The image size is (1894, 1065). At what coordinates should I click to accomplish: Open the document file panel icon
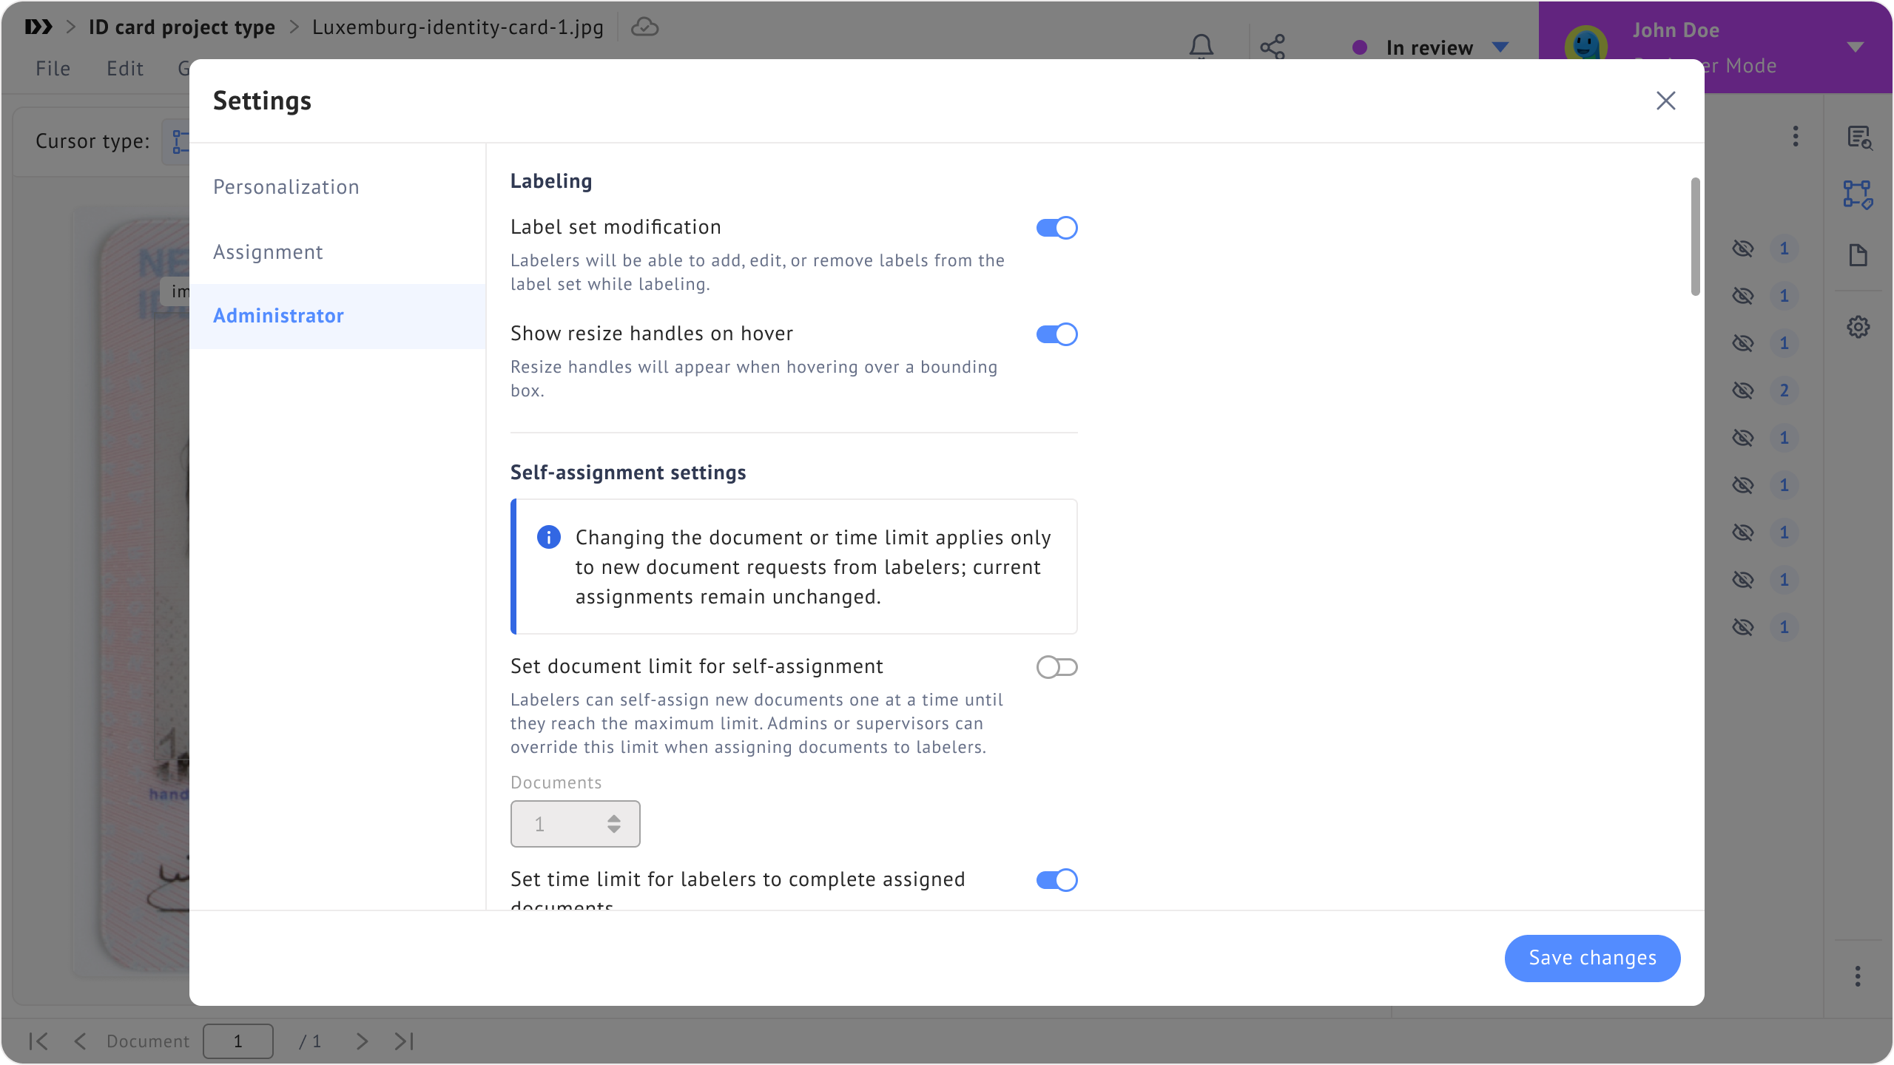pyautogui.click(x=1858, y=255)
